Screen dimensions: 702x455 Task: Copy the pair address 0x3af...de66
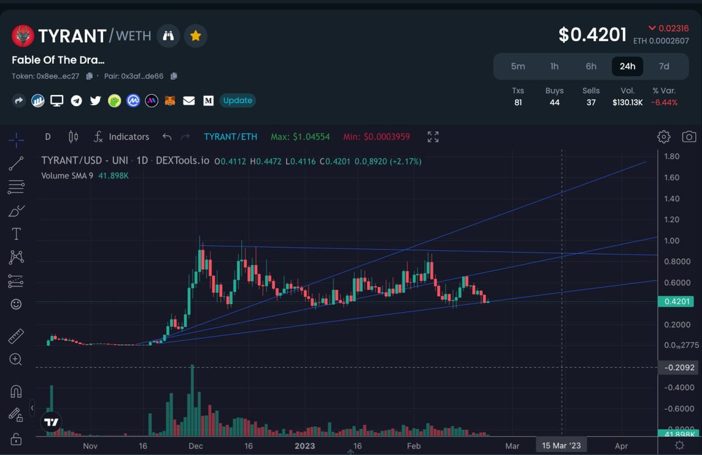click(174, 76)
